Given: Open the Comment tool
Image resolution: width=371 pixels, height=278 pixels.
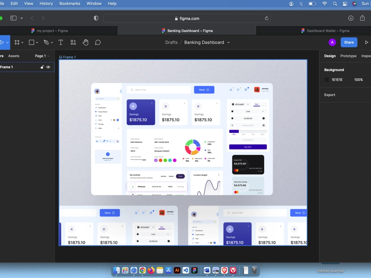Looking at the screenshot, I should coord(98,42).
